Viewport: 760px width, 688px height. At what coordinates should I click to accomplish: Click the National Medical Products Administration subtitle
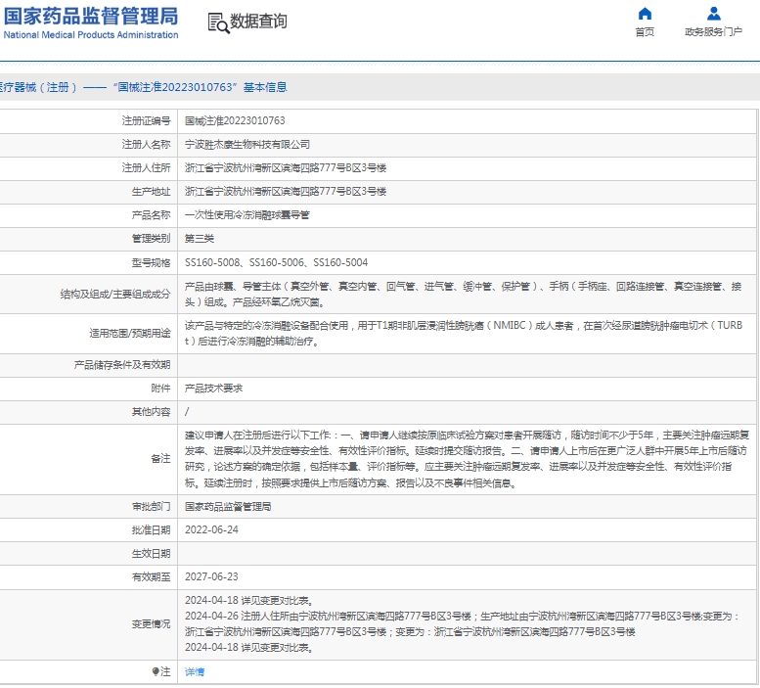point(91,35)
